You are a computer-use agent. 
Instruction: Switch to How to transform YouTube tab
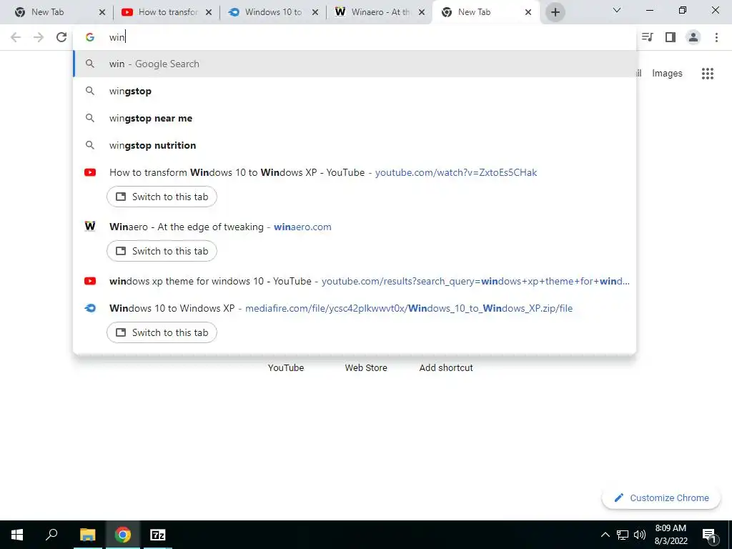(x=161, y=12)
